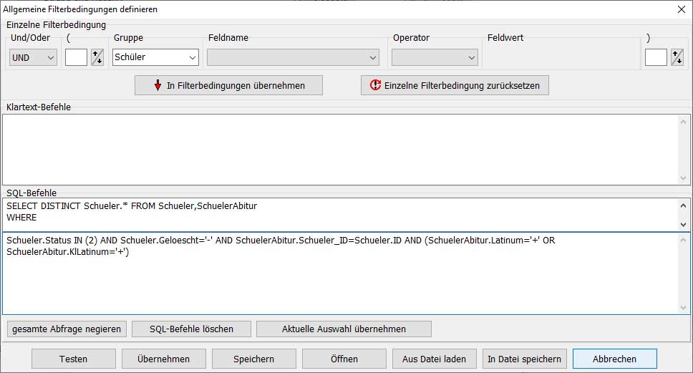This screenshot has height=373, width=693.
Task: Click the closing parenthesis spinner arrows
Action: [x=677, y=57]
